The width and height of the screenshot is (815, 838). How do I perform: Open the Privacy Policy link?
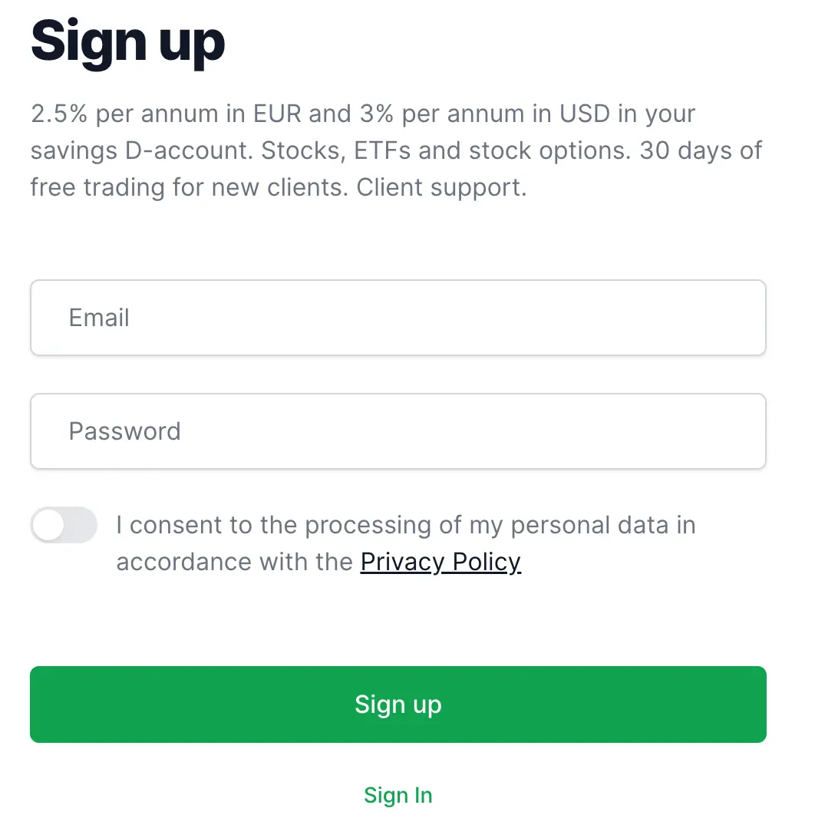[440, 562]
